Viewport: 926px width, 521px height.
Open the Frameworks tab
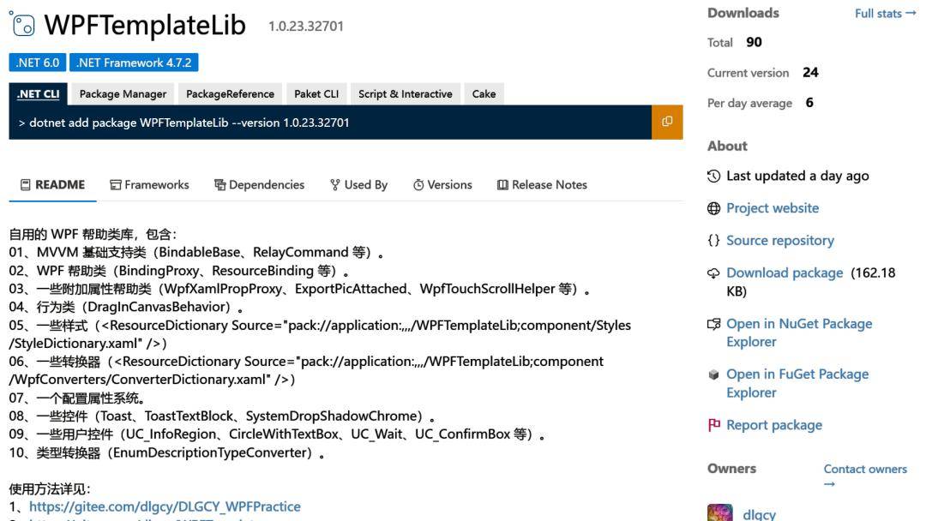[x=149, y=184]
